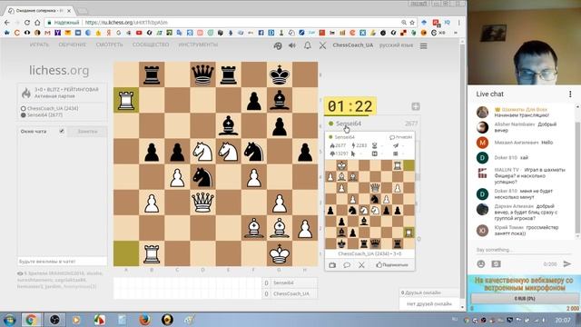
Task: Go to lichess.org home via logo
Action: [x=59, y=70]
